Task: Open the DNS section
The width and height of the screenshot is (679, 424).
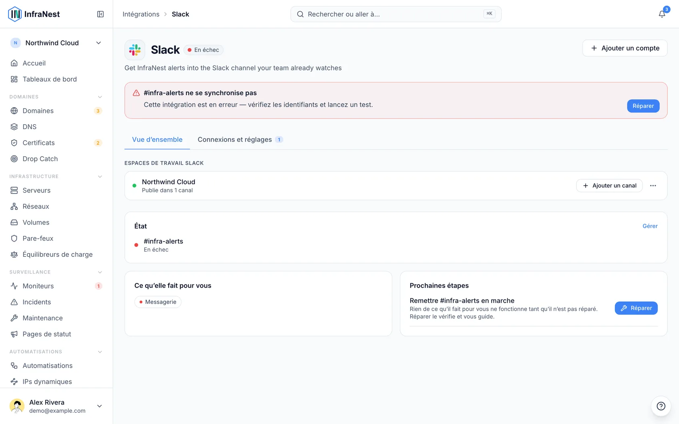Action: (56, 127)
